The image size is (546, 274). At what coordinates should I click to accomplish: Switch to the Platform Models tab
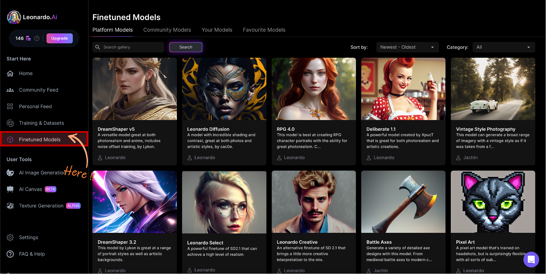point(112,30)
